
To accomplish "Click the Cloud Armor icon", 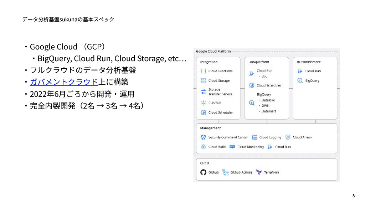I will (288, 137).
